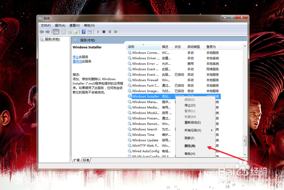Select the Windows Error ... service row
284x190 pixels.
pyautogui.click(x=174, y=64)
